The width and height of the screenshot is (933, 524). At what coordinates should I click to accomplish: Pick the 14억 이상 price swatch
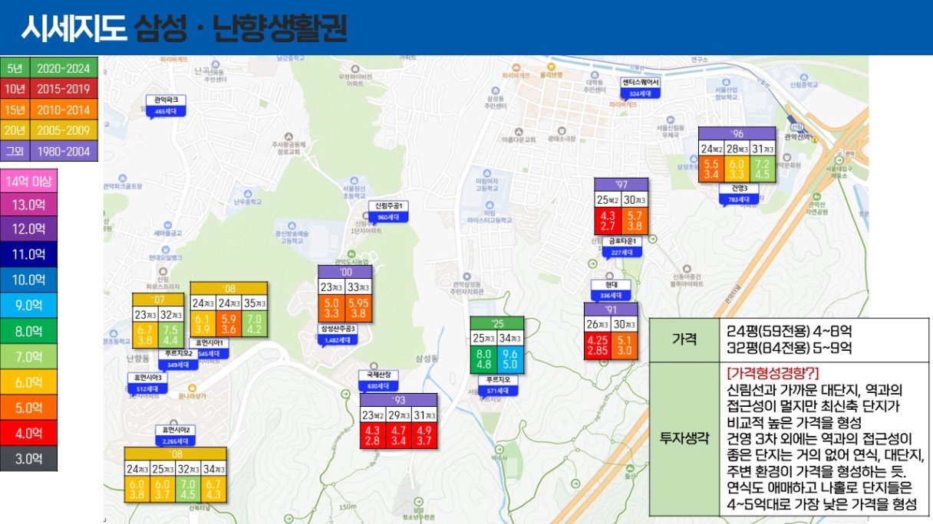(x=29, y=182)
